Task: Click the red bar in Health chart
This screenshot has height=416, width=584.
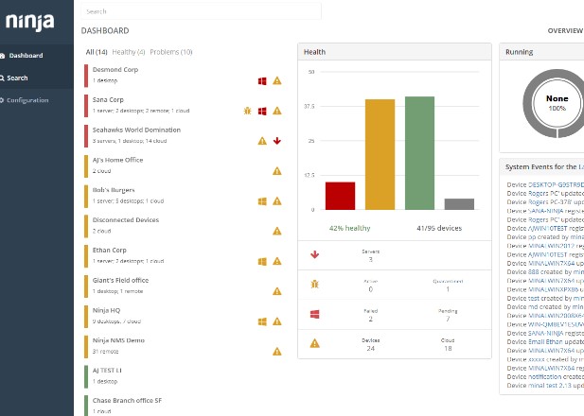Action: click(x=340, y=196)
